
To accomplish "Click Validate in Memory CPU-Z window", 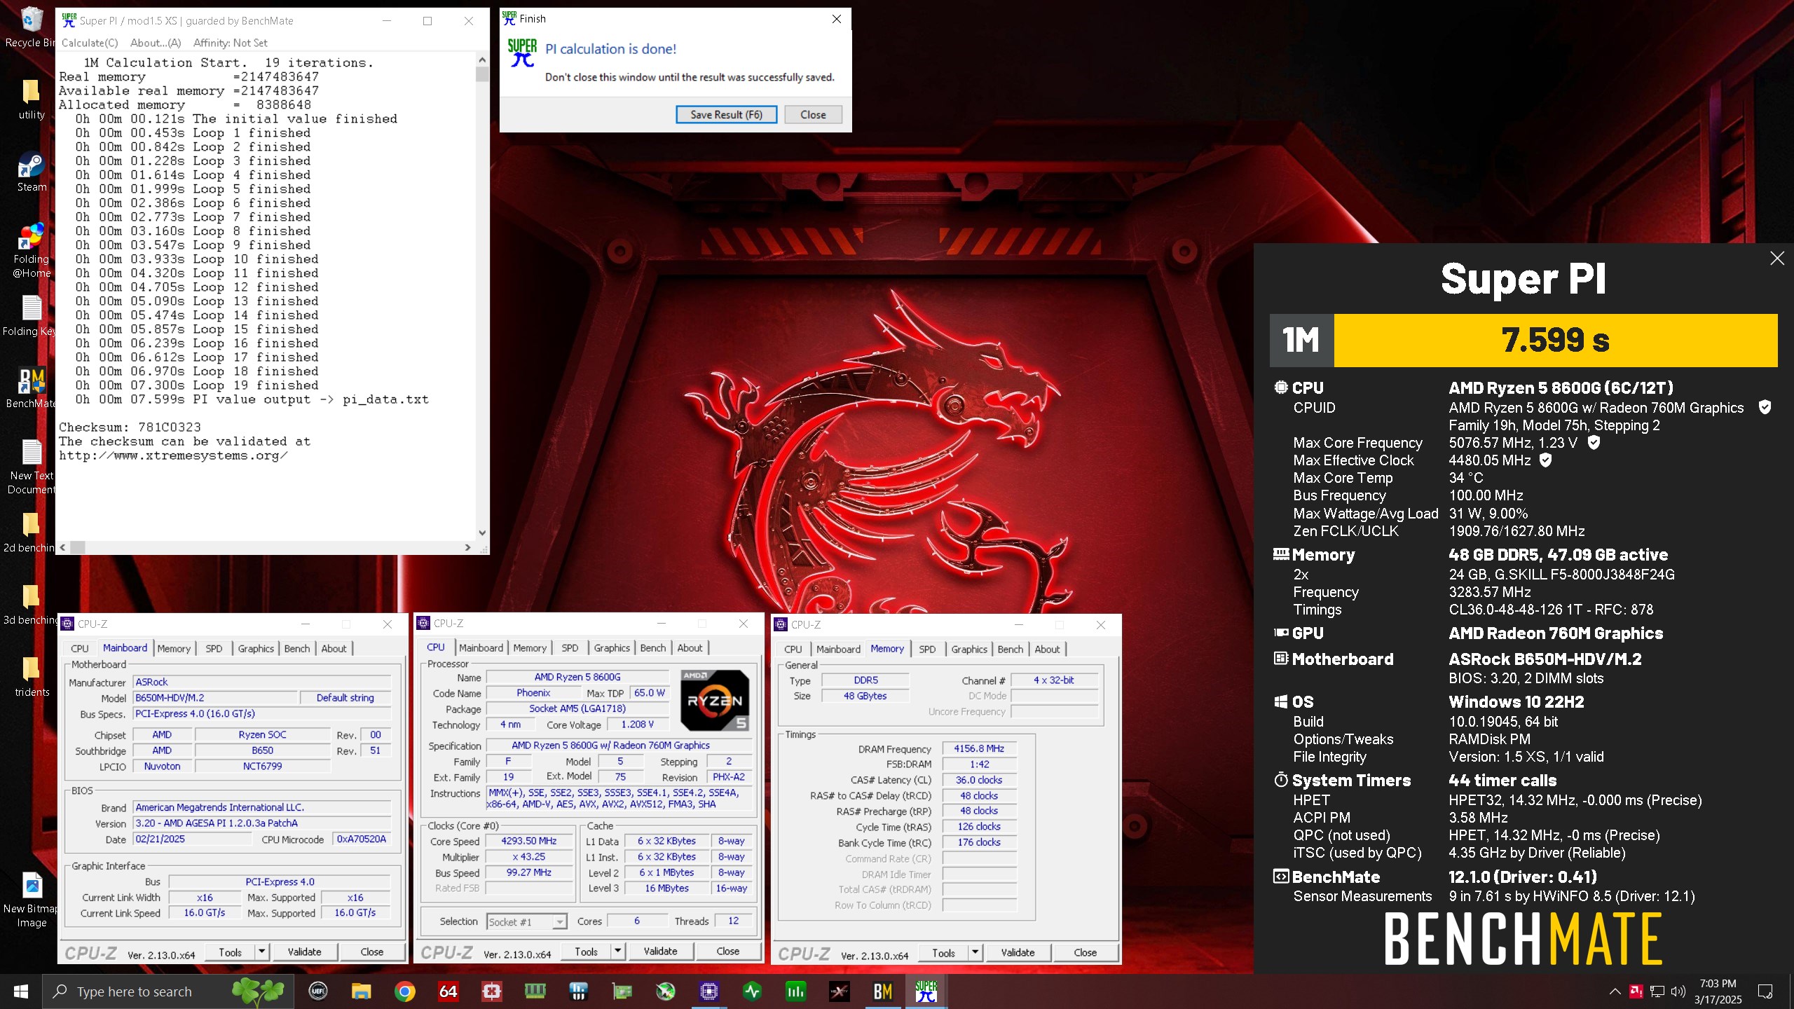I will coord(1018,952).
